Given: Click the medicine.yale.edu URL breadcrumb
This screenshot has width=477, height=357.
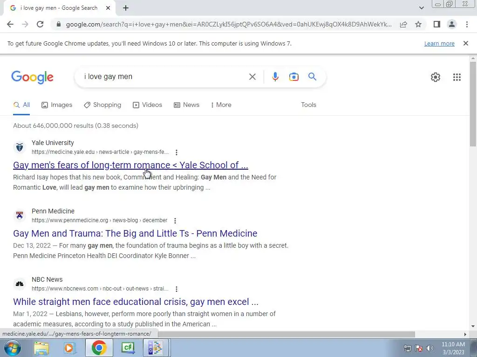Looking at the screenshot, I should coord(100,152).
